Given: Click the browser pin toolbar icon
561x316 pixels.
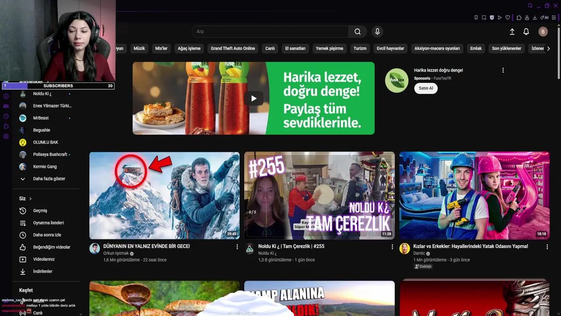Looking at the screenshot, I should coord(476,18).
